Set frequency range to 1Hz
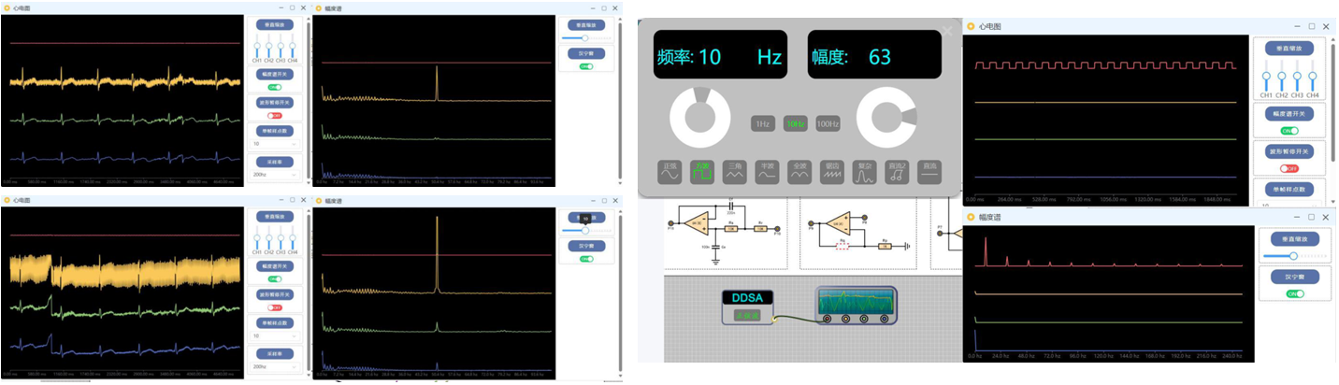Screen dimensions: 1339x385 coord(762,123)
